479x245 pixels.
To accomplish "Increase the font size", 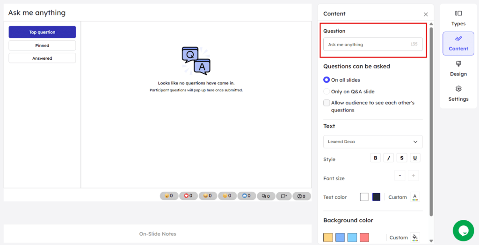I will click(414, 175).
